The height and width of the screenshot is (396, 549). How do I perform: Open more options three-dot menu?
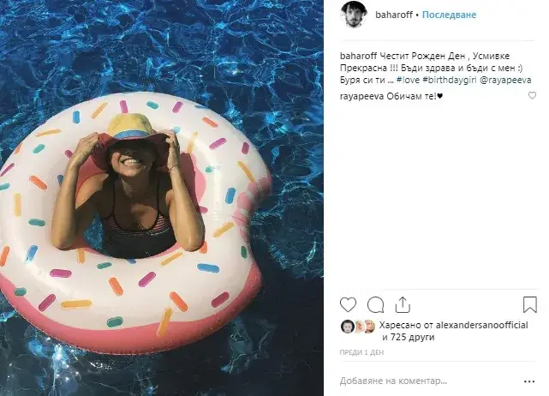point(529,381)
